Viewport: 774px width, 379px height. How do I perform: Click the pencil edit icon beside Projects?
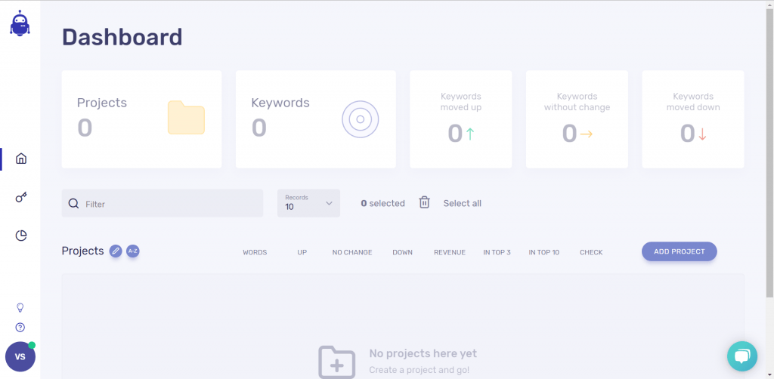click(116, 251)
